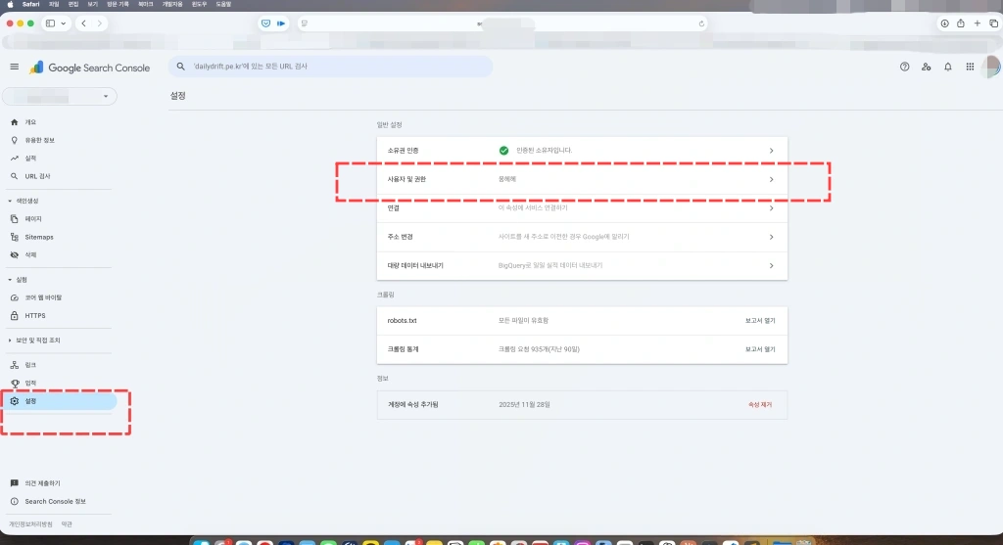1003x545 pixels.
Task: Open the robots.txt report via 보고서 열기
Action: pyautogui.click(x=759, y=320)
